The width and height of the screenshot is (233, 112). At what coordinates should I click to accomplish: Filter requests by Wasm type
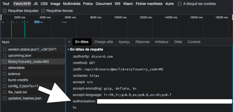[x=128, y=4]
